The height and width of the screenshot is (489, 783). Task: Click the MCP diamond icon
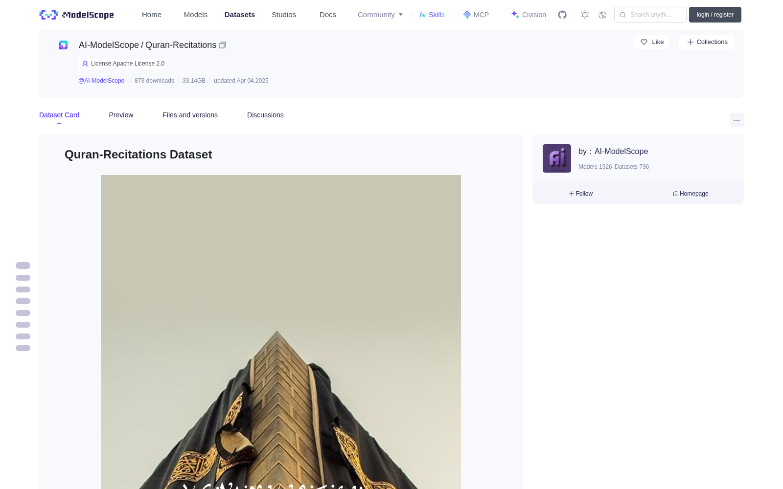467,15
